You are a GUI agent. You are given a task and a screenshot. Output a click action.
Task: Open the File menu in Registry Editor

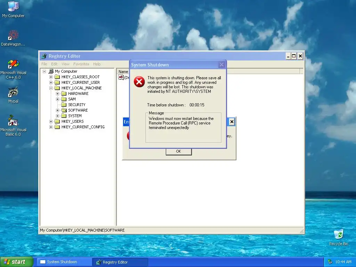(44, 64)
